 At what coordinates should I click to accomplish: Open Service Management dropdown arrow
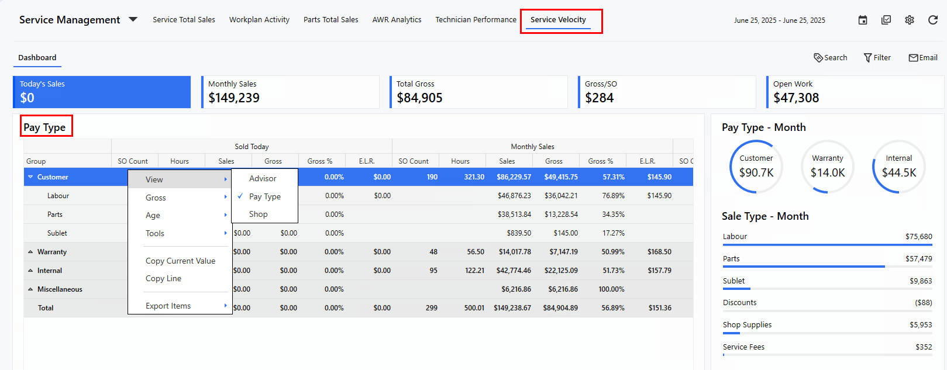(133, 20)
